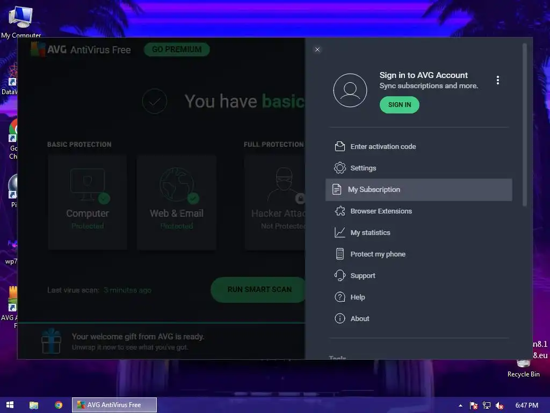Open Protect my phone menu item
The image size is (550, 413).
[418, 254]
